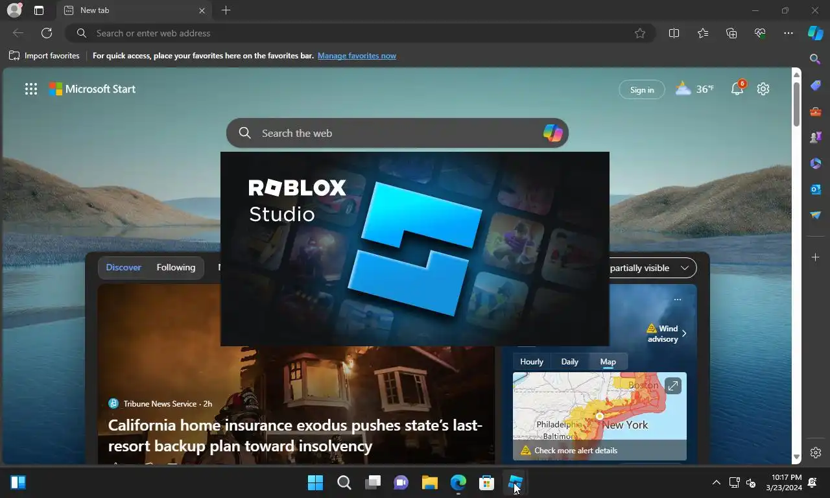Open sidebar settings gear at bottom

[x=816, y=453]
